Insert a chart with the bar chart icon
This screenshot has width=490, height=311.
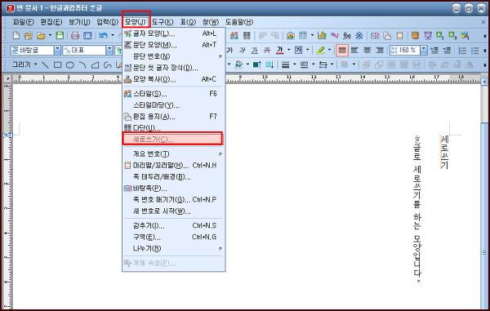322,36
